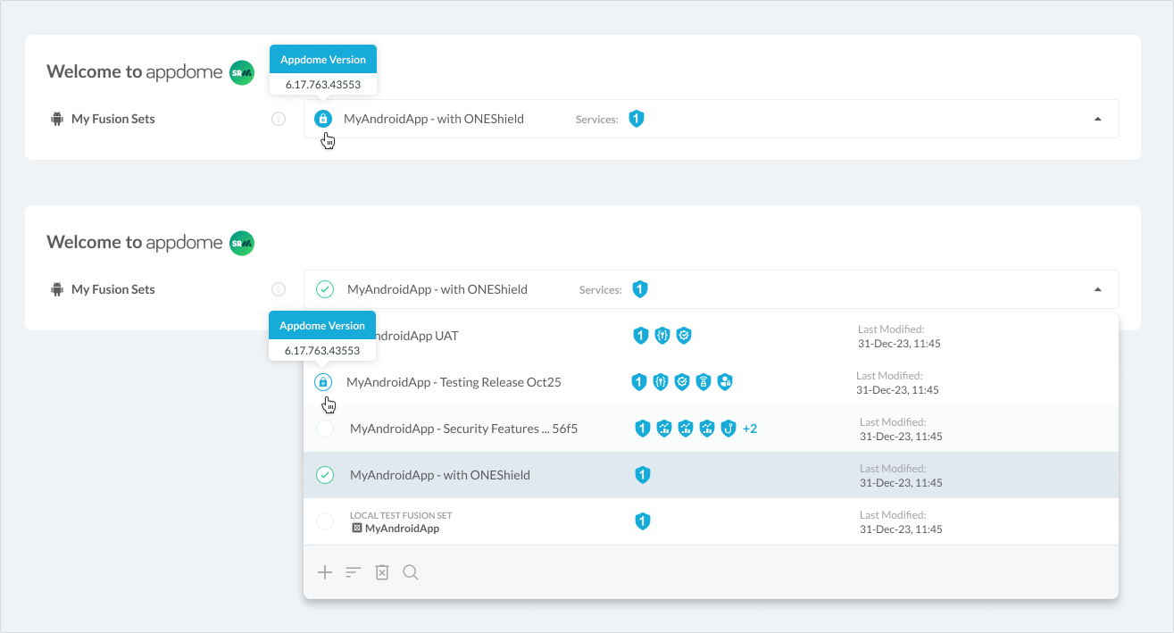Click the checkmark shield in Testing Release Oct25 row
Viewport: 1174px width, 633px height.
click(x=682, y=382)
